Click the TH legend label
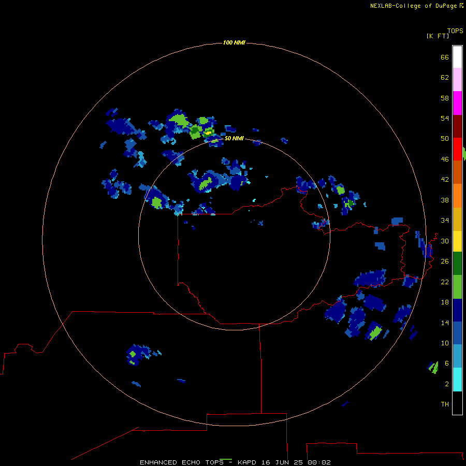The height and width of the screenshot is (466, 466). tap(445, 404)
